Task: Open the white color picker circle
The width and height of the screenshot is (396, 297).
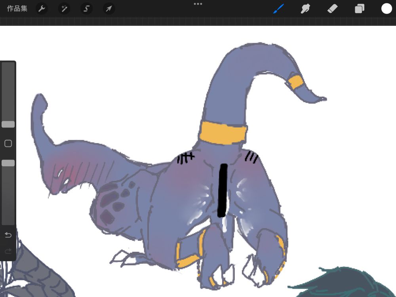Action: (x=386, y=9)
